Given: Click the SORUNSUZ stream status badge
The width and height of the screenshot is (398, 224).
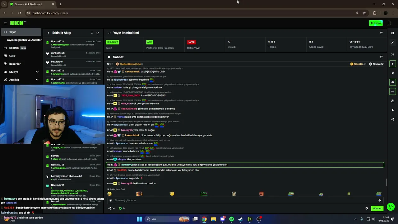Looking at the screenshot, I should 112,42.
